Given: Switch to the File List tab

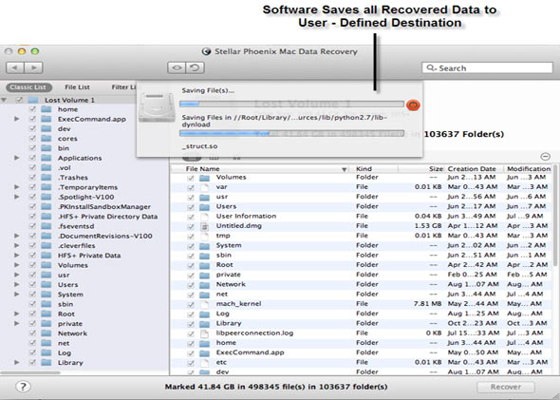Looking at the screenshot, I should pos(77,87).
